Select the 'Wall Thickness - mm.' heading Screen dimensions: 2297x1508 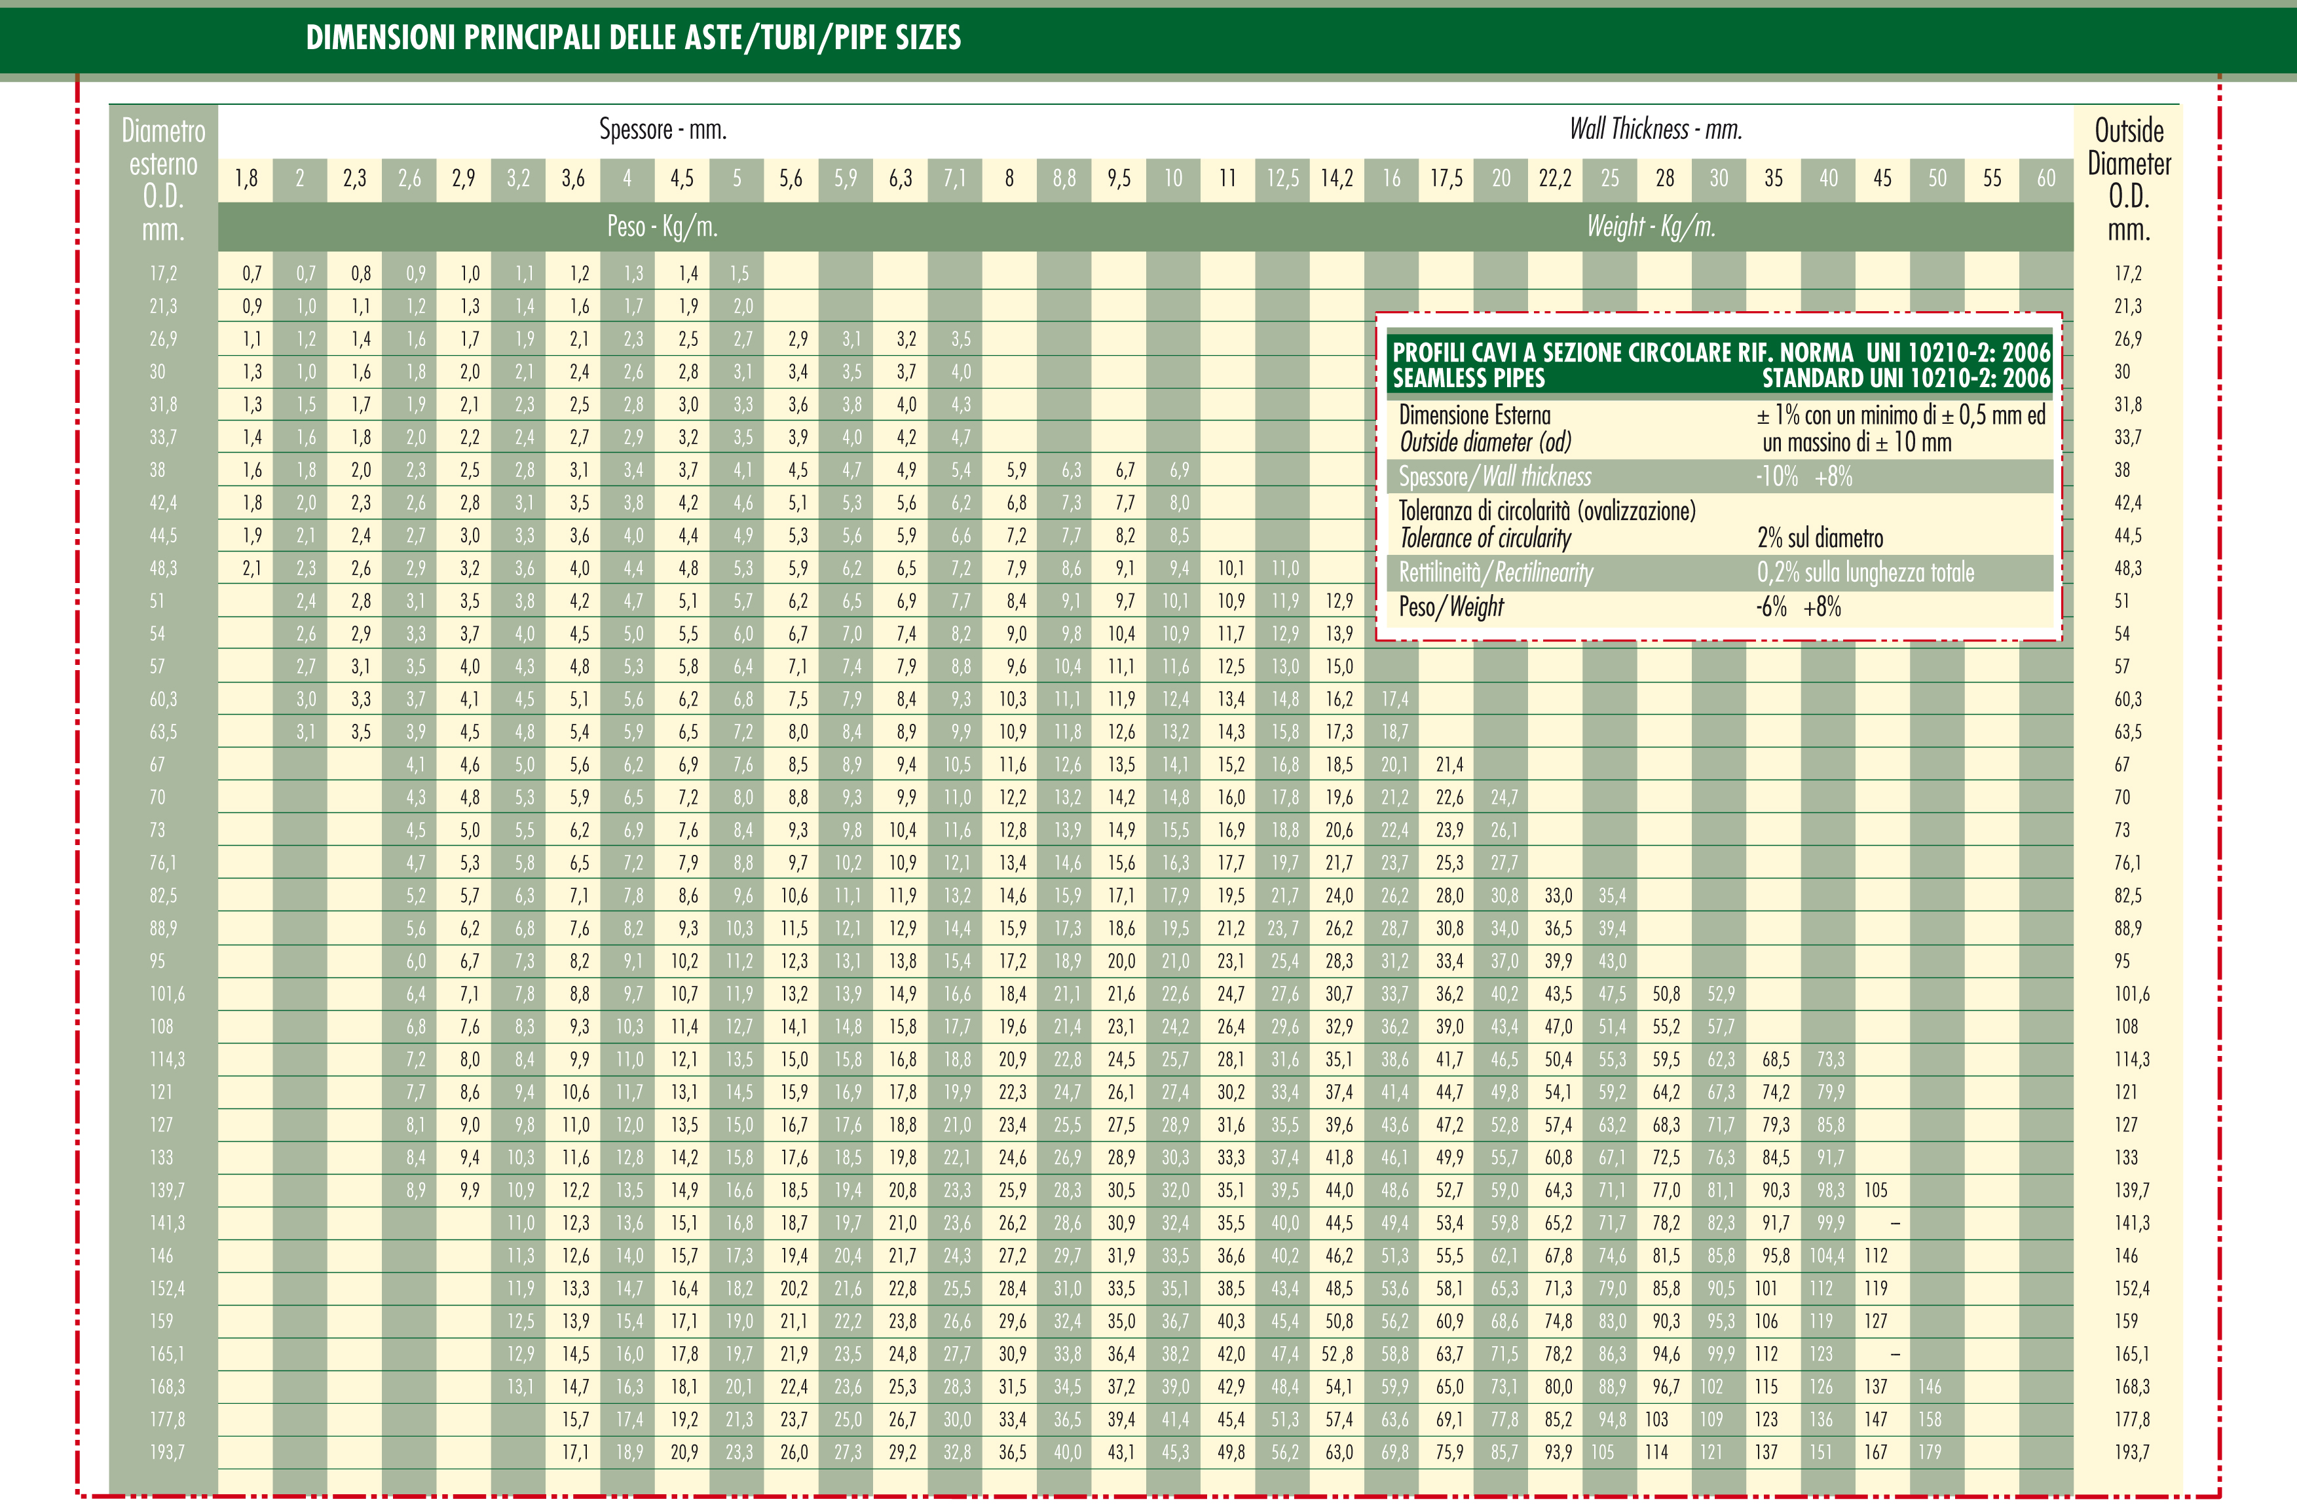click(1655, 129)
